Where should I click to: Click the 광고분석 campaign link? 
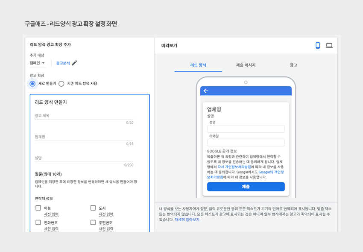point(63,63)
